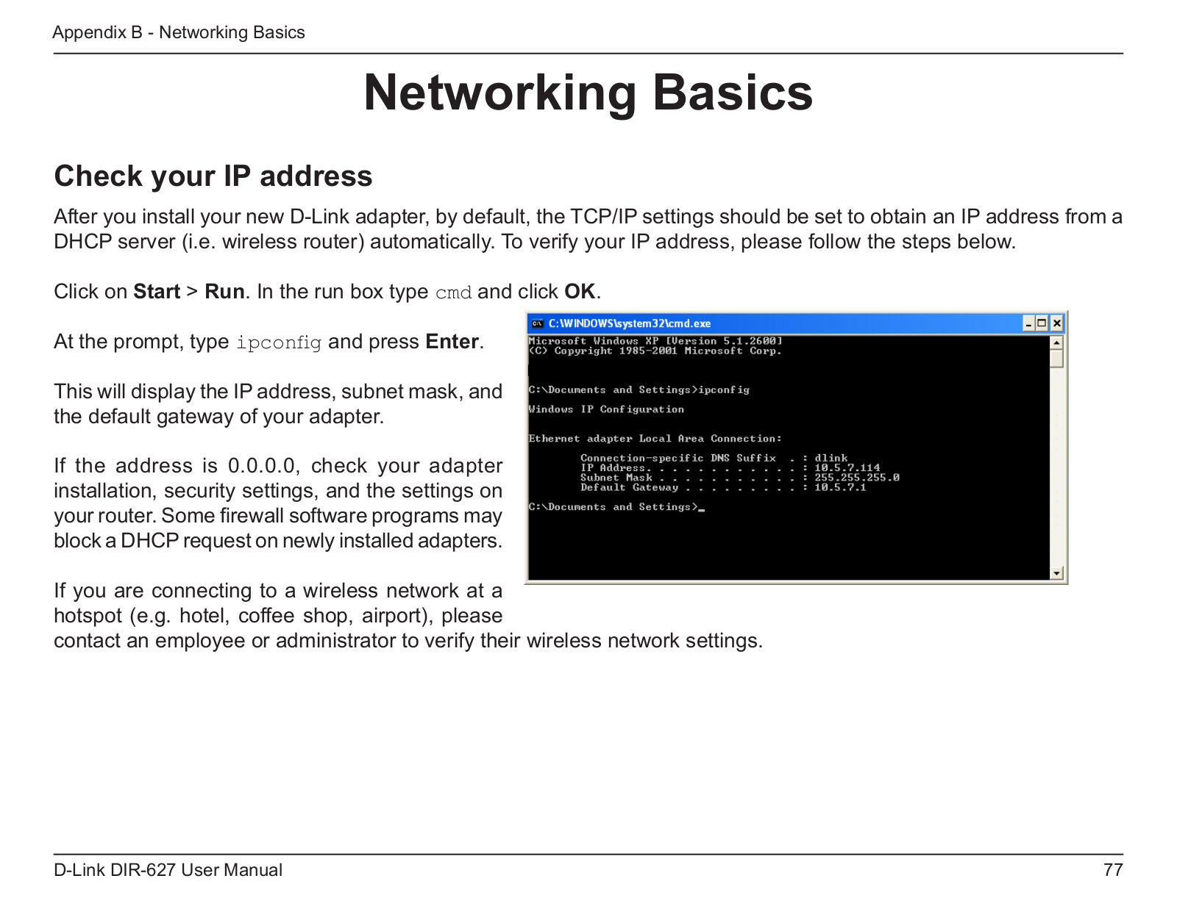This screenshot has width=1177, height=909.
Task: Click the 'Windows IP Configuration' line
Action: [606, 409]
